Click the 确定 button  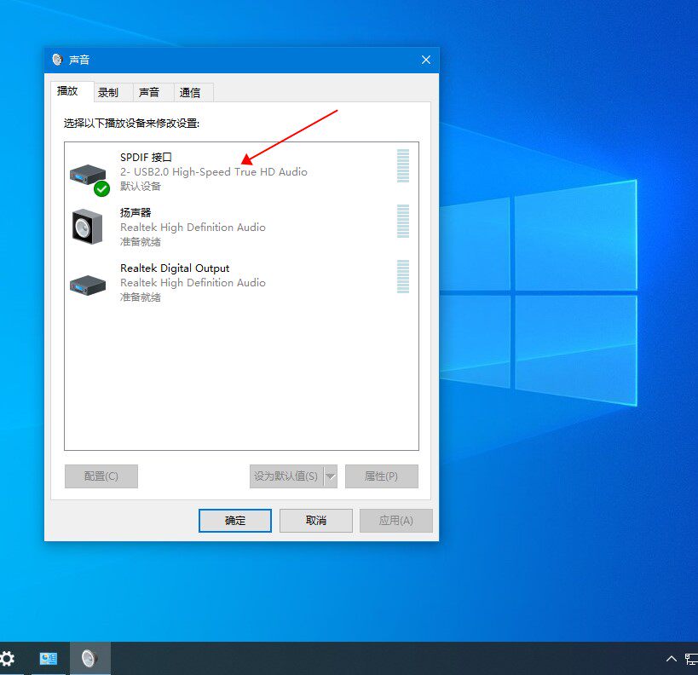(235, 521)
